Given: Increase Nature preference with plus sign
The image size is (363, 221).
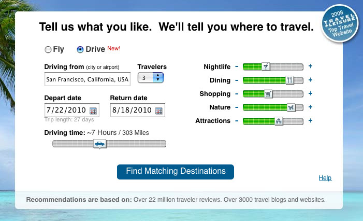Looking at the screenshot, I should pos(311,107).
